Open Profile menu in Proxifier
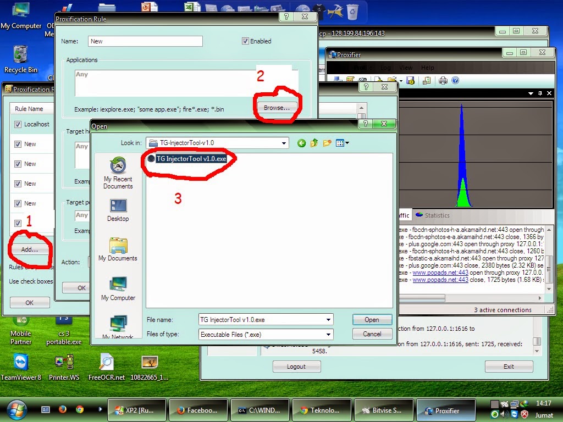 [x=363, y=68]
